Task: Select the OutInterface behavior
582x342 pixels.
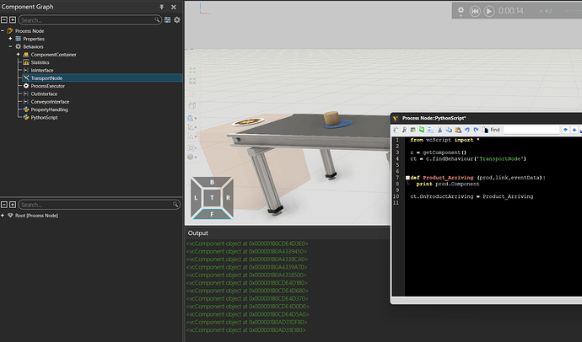Action: (x=44, y=94)
